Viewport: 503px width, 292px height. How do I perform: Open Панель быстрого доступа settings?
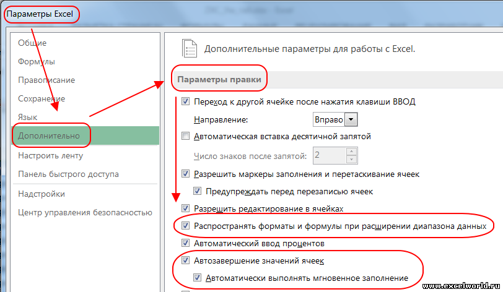point(68,174)
